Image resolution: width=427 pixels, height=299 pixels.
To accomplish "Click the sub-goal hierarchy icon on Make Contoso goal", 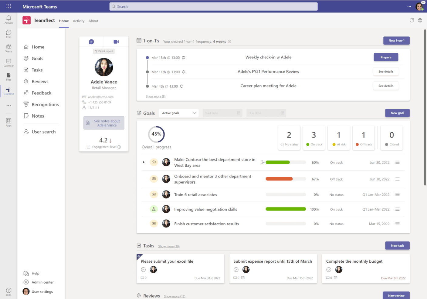I will 263,162.
